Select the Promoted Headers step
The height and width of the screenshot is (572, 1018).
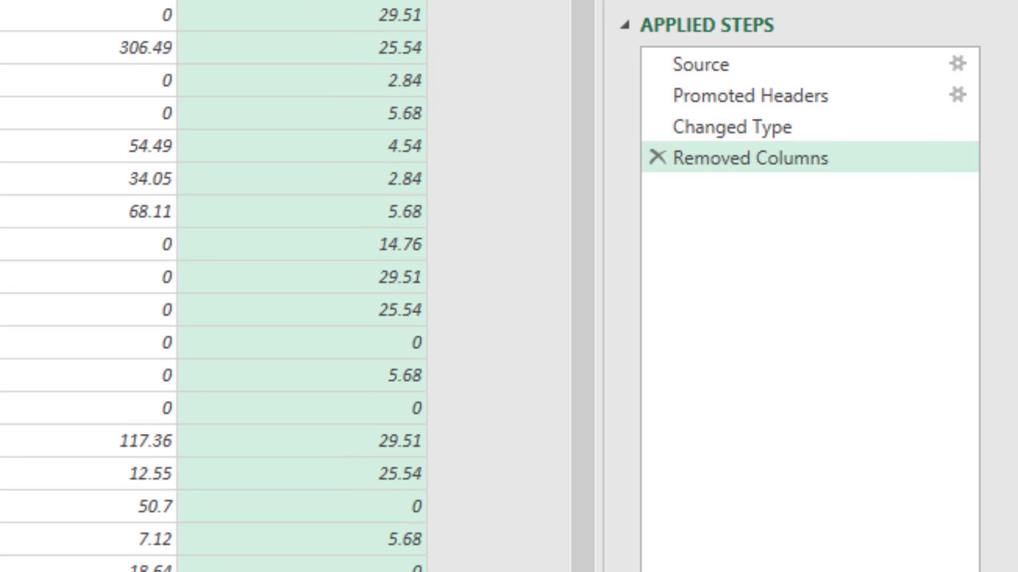[750, 95]
